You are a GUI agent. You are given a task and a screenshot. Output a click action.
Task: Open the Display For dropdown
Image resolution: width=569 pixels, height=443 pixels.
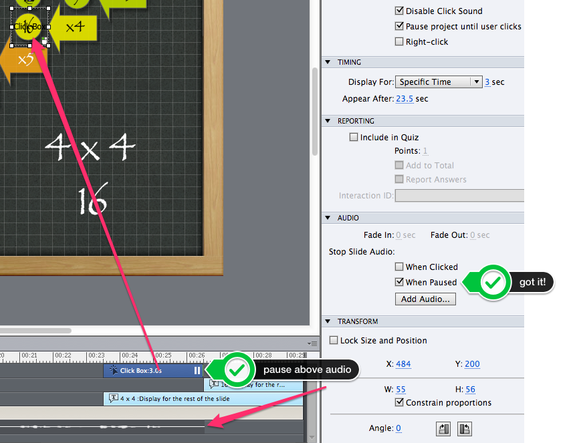(439, 82)
